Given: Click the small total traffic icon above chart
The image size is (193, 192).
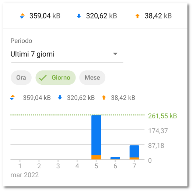Looking at the screenshot, I should click(12, 97).
